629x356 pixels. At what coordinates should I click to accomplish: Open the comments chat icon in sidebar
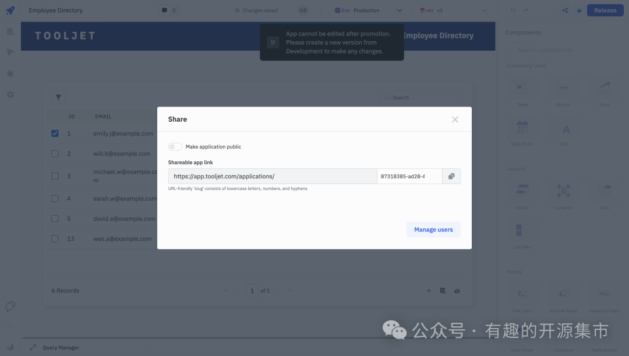point(10,306)
